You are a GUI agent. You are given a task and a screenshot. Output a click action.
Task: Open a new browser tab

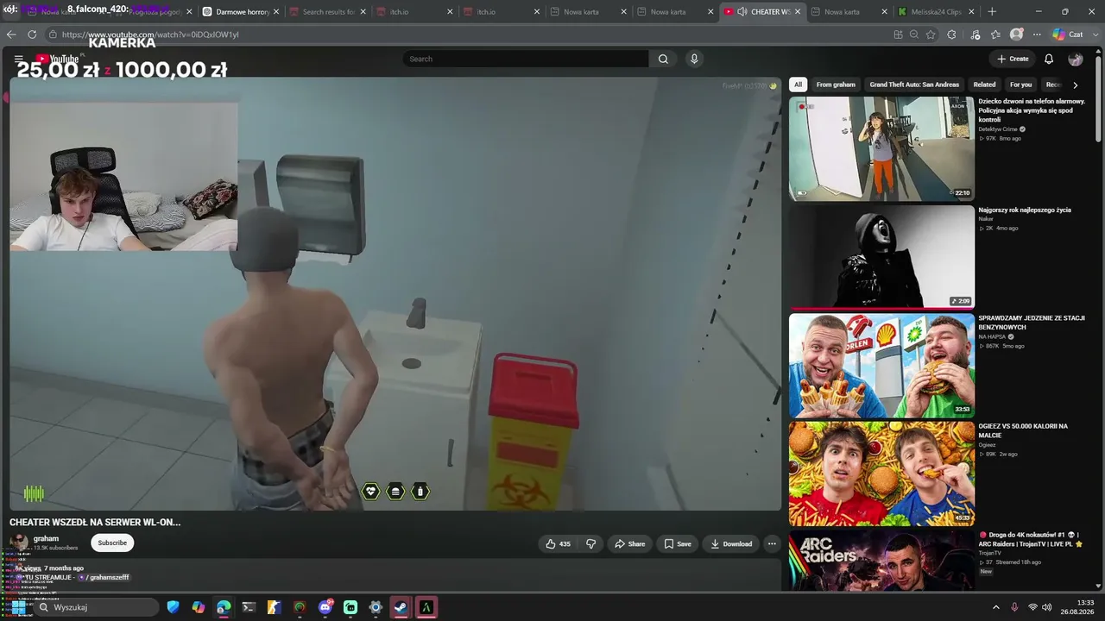pyautogui.click(x=992, y=12)
